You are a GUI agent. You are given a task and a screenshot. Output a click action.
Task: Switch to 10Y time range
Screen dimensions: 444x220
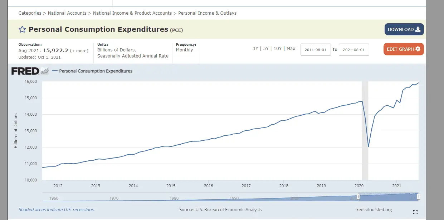278,49
